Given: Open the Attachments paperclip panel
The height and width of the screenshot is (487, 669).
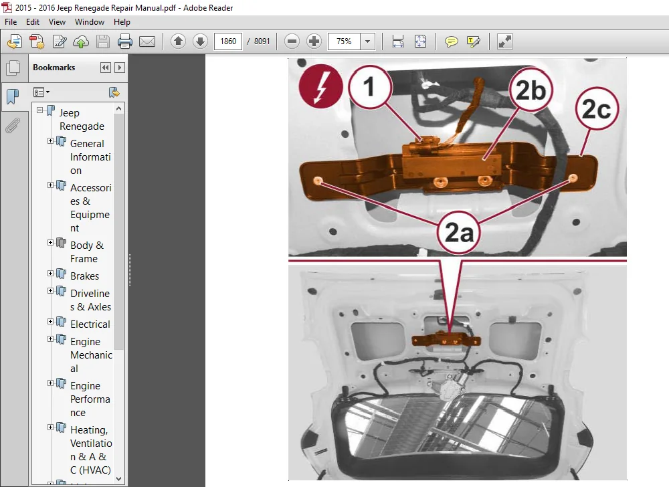Looking at the screenshot, I should (13, 125).
